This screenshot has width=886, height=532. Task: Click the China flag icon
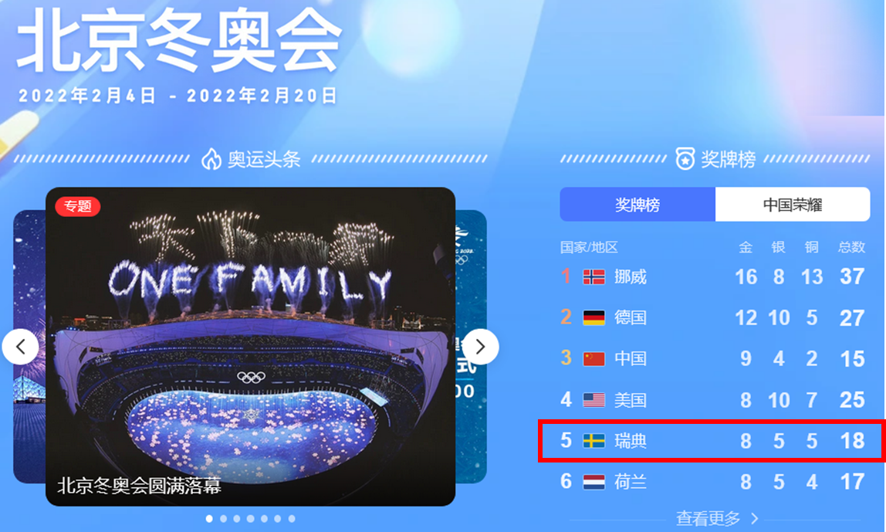pyautogui.click(x=593, y=359)
